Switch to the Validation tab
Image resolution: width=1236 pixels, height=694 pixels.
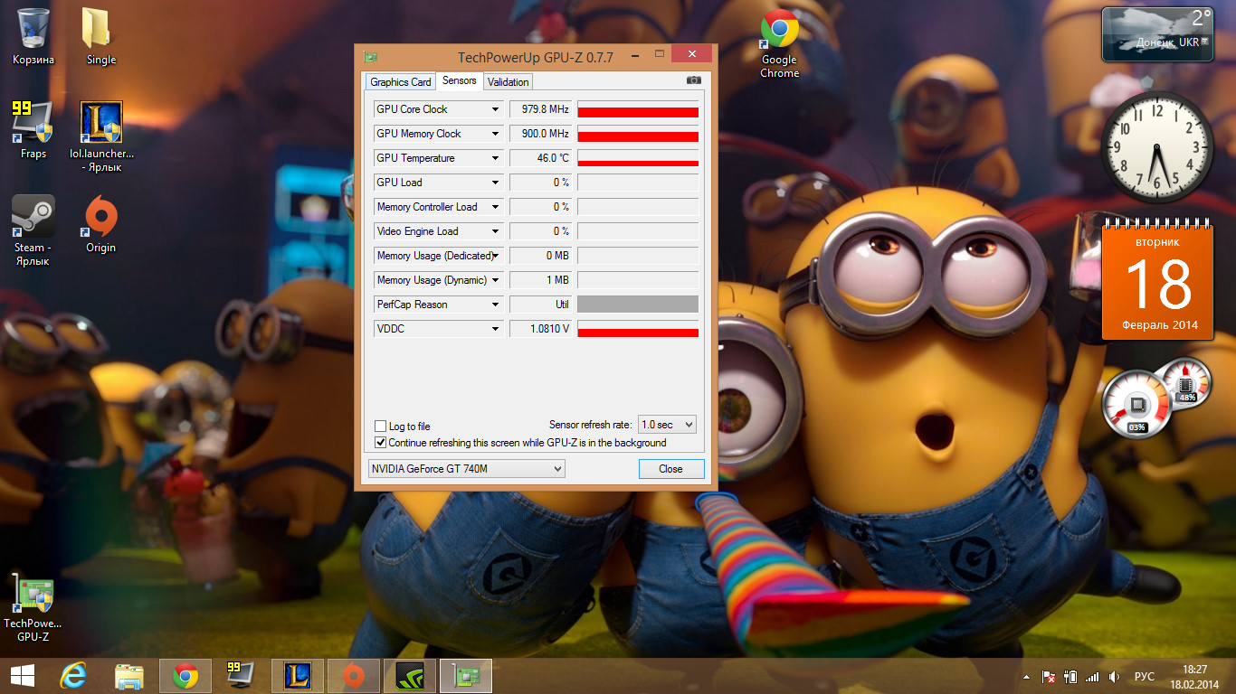(509, 82)
